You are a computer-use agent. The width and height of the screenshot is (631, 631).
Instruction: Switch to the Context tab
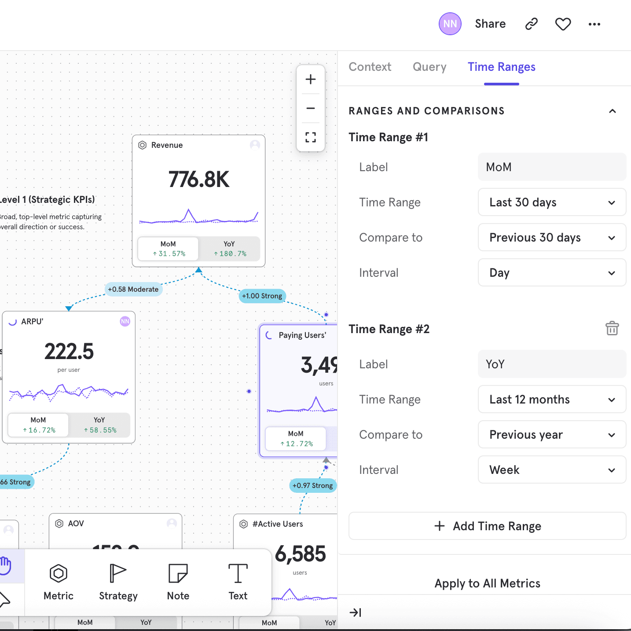pos(370,67)
